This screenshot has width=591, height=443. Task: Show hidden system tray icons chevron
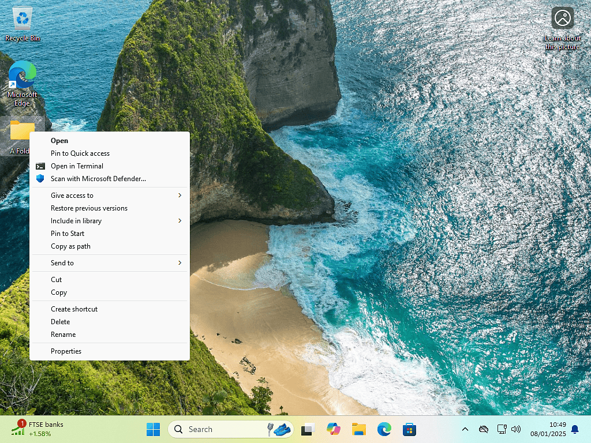click(465, 429)
